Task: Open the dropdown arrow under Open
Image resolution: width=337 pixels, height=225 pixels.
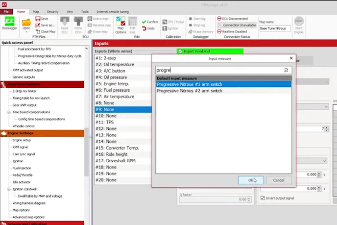Action: tap(26, 32)
